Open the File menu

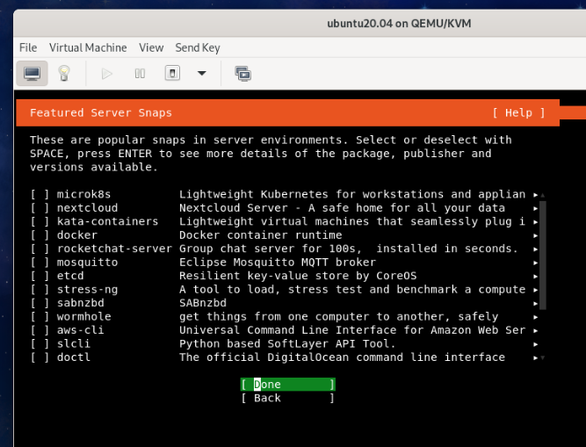[28, 47]
